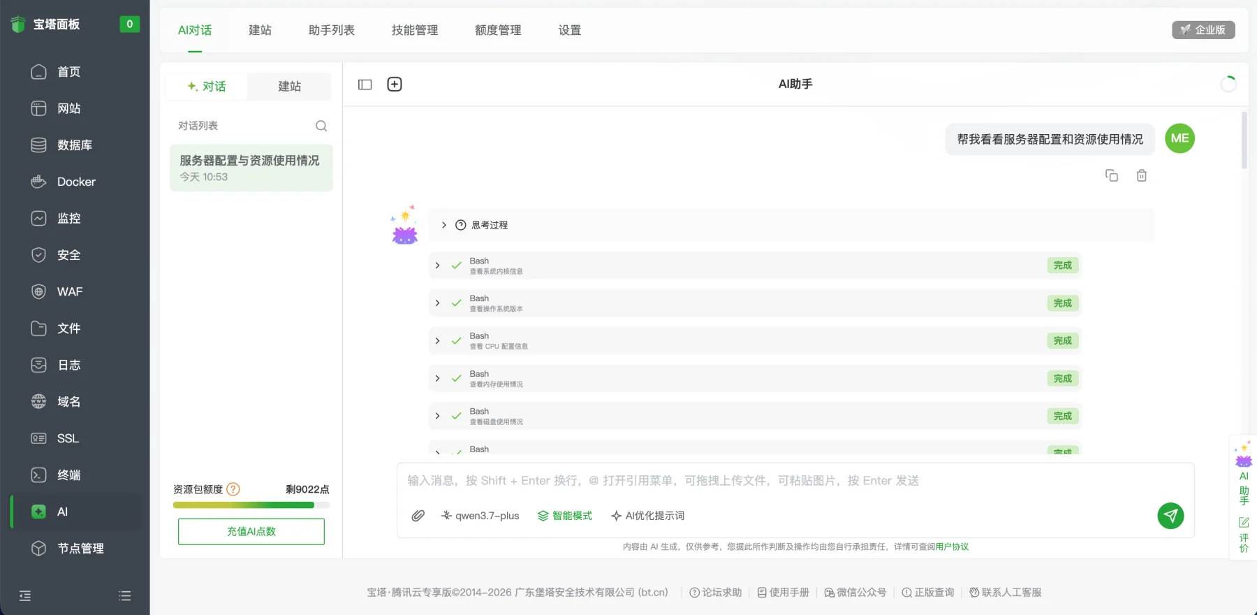Viewport: 1257px width, 615px height.
Task: Click the green notification badge 0
Action: tap(129, 24)
